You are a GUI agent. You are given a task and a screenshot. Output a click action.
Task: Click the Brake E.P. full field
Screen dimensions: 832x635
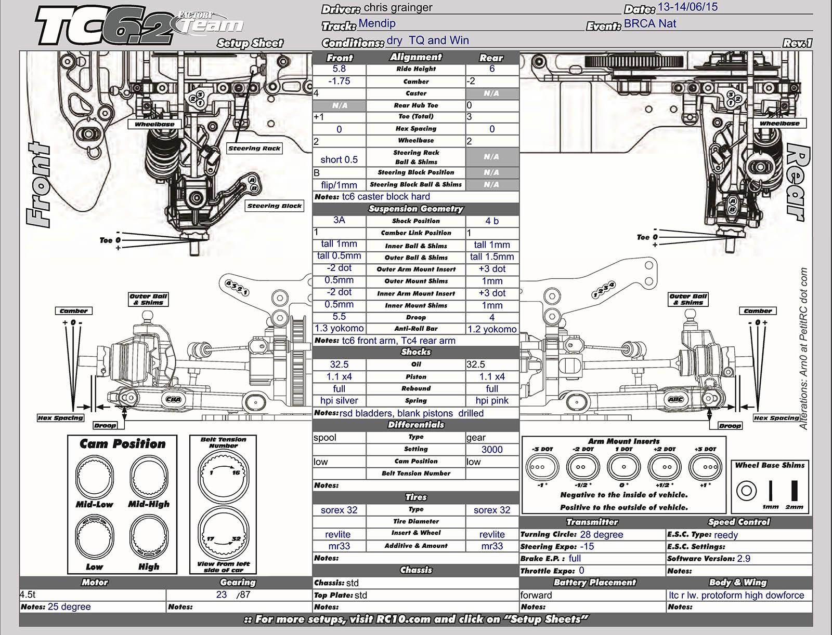click(x=592, y=559)
